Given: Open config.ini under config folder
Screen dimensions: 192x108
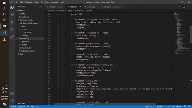Looking at the screenshot, I should (25, 17).
